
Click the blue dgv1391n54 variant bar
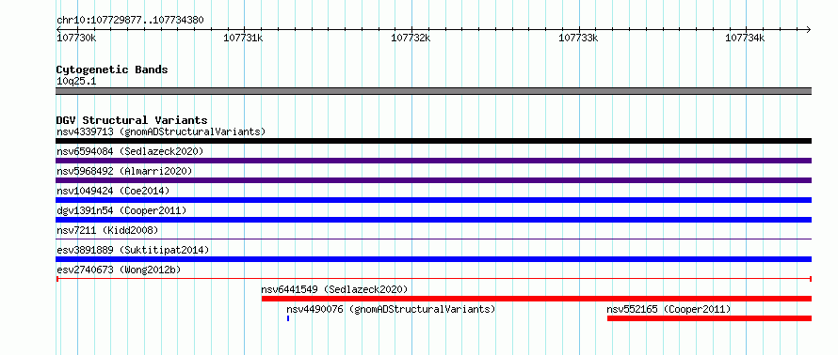(x=433, y=220)
